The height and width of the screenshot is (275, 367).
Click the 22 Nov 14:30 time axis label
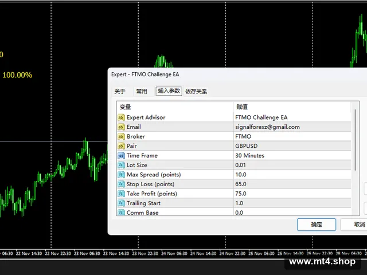pyautogui.click(x=29, y=253)
